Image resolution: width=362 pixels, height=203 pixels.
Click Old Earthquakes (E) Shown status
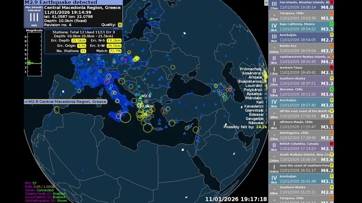pos(46,201)
